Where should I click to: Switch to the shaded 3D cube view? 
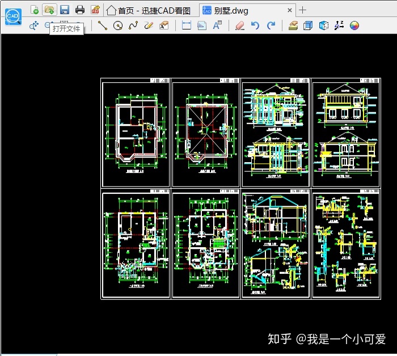[x=324, y=26]
